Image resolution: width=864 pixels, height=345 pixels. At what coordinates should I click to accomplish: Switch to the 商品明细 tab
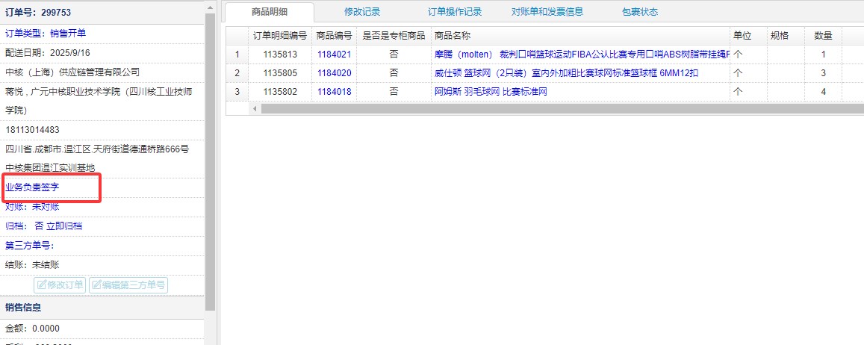click(270, 12)
